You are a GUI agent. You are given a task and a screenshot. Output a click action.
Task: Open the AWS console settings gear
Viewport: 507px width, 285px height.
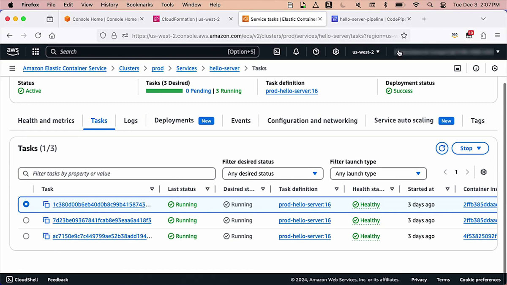click(x=336, y=52)
